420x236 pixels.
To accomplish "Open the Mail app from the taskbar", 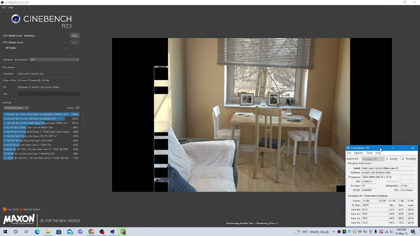I will tap(70, 232).
